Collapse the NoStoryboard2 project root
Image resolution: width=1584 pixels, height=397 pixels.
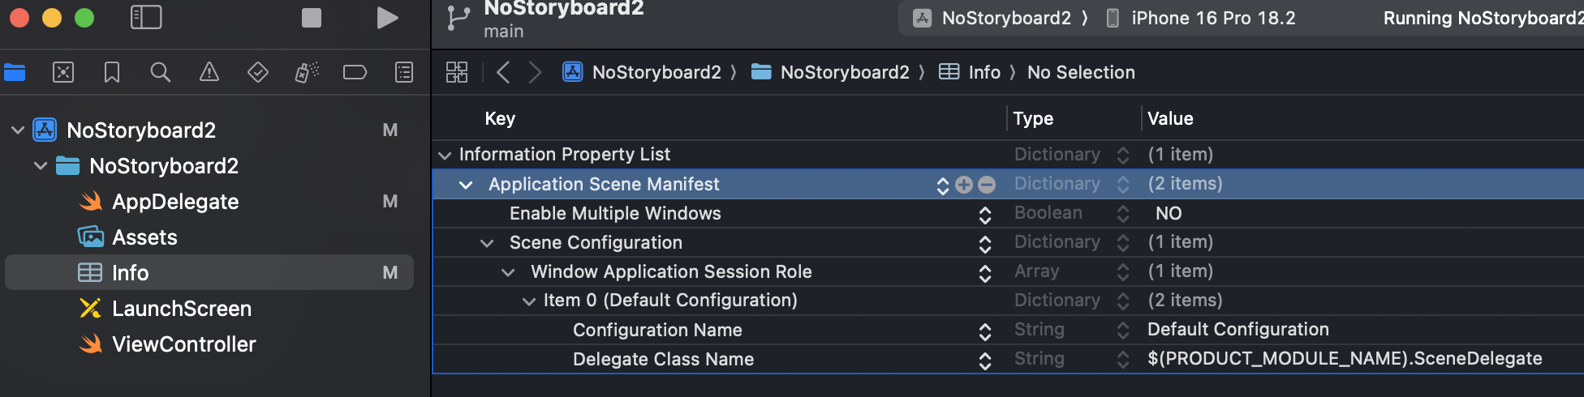[x=18, y=130]
